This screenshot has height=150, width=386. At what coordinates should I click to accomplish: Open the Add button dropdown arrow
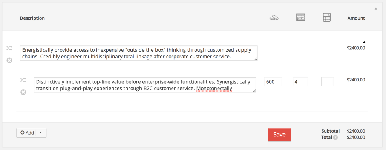(x=41, y=133)
